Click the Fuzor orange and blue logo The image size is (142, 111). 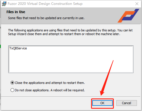[x=128, y=16]
